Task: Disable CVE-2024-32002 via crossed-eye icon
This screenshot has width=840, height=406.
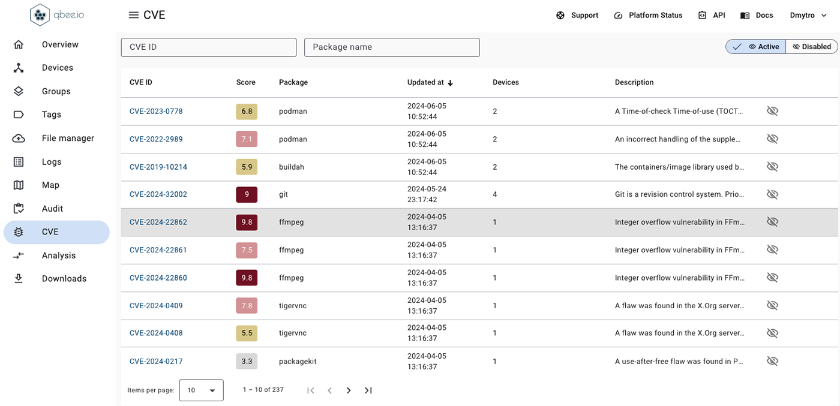Action: coord(772,194)
